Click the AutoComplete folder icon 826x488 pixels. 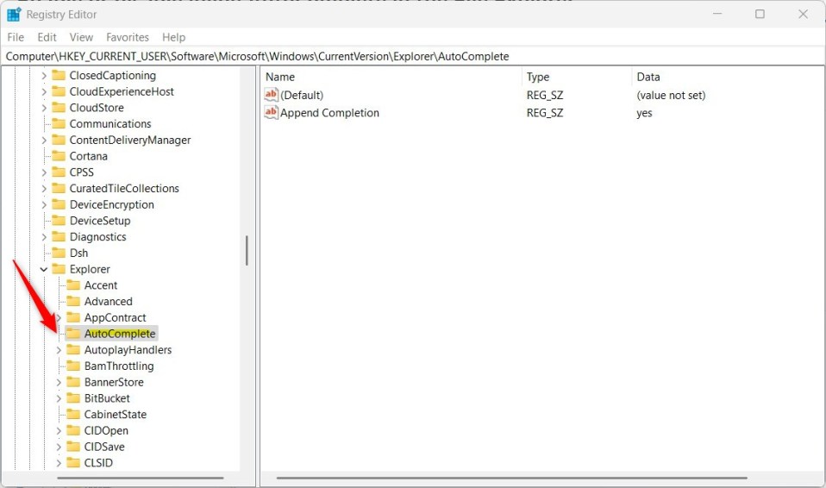click(x=73, y=334)
